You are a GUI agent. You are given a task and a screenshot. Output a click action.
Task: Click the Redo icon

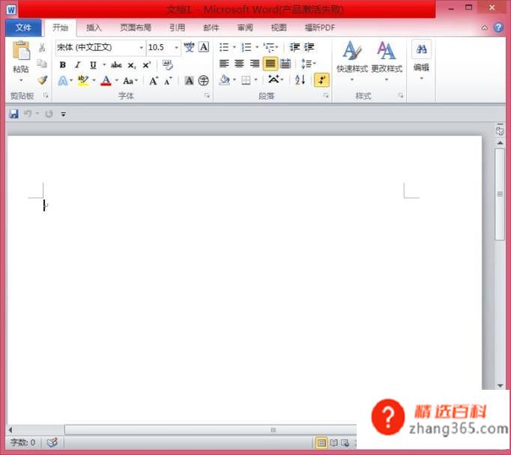point(49,114)
